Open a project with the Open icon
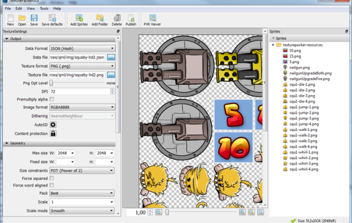Viewport: 352px width, 223px height. point(22,20)
